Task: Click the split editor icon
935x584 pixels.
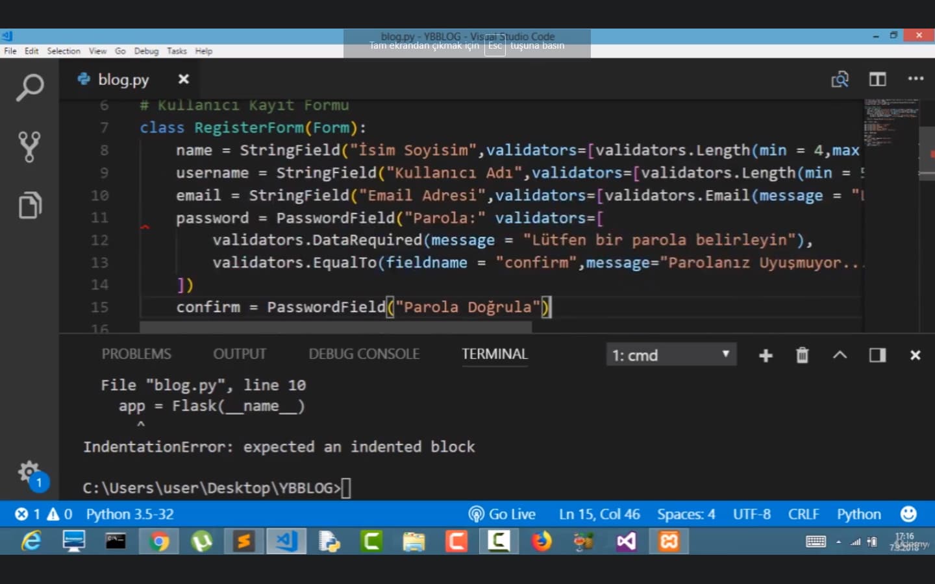Action: coord(877,79)
